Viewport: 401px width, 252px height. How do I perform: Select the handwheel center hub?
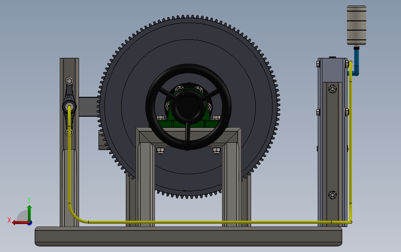tap(189, 107)
